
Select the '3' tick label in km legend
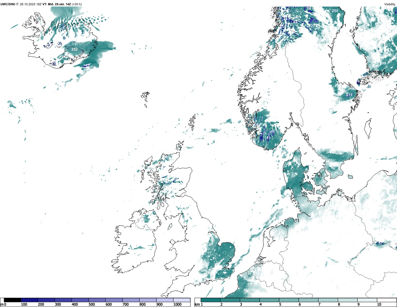(x=241, y=305)
